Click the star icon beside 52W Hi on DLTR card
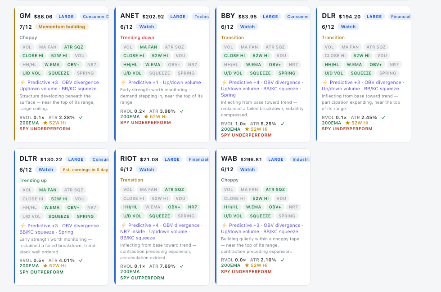This screenshot has width=441, height=292. click(45, 265)
